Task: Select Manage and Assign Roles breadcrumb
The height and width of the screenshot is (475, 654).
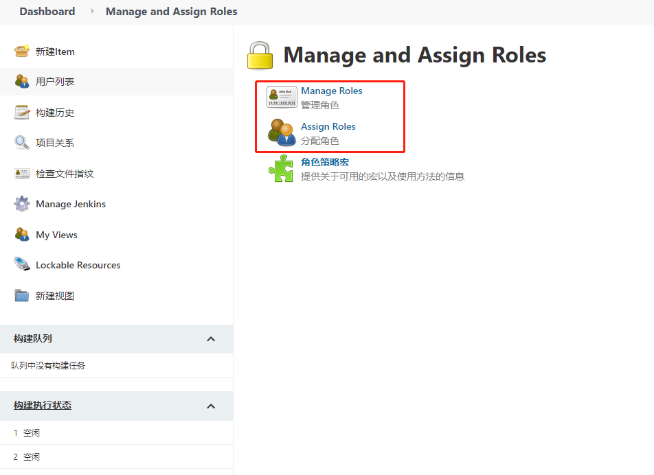Action: point(171,12)
